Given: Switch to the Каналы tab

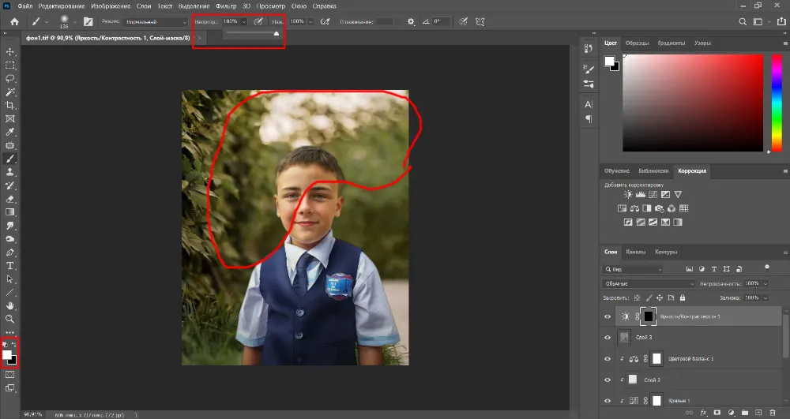Looking at the screenshot, I should (635, 253).
